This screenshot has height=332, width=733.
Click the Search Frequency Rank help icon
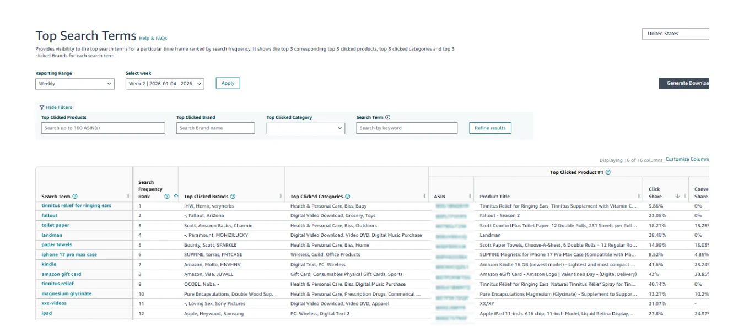click(166, 197)
